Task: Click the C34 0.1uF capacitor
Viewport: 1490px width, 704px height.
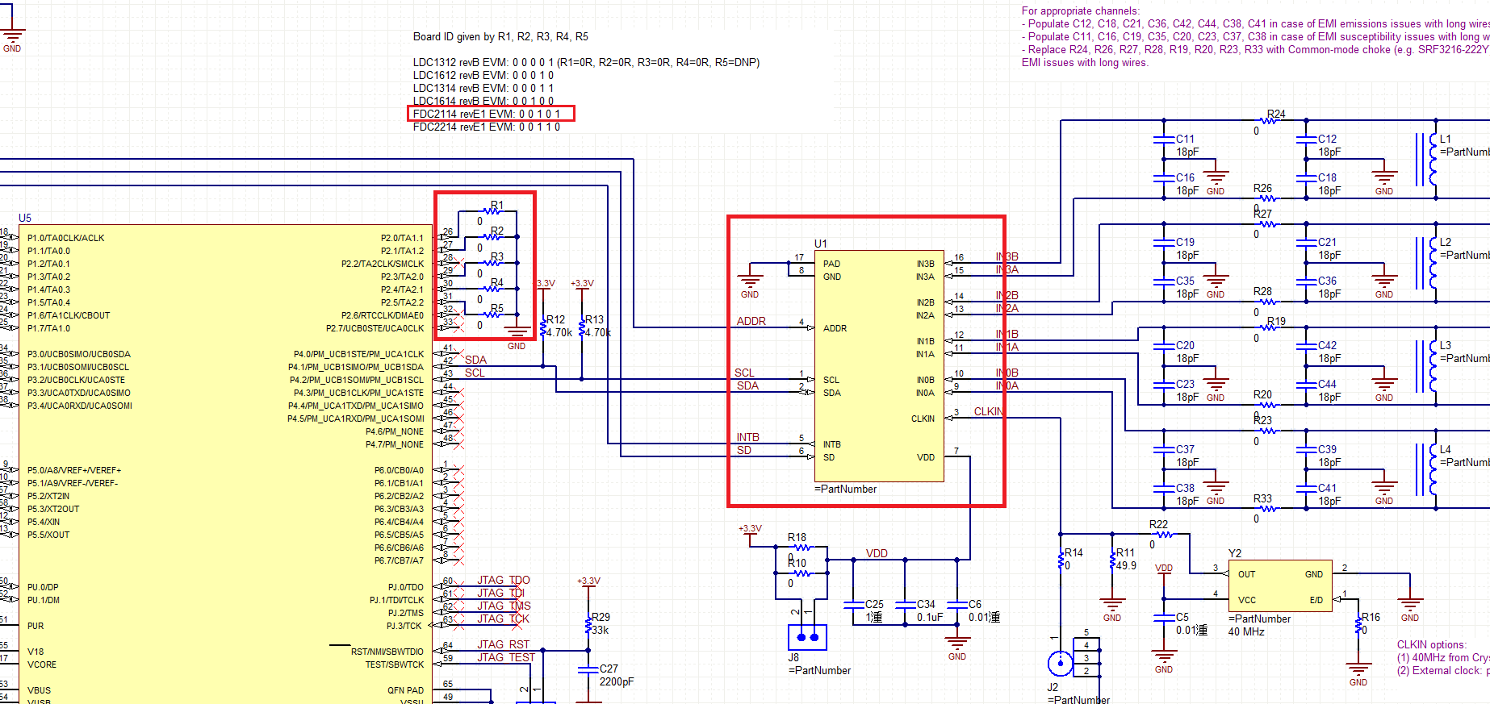Action: coord(906,604)
